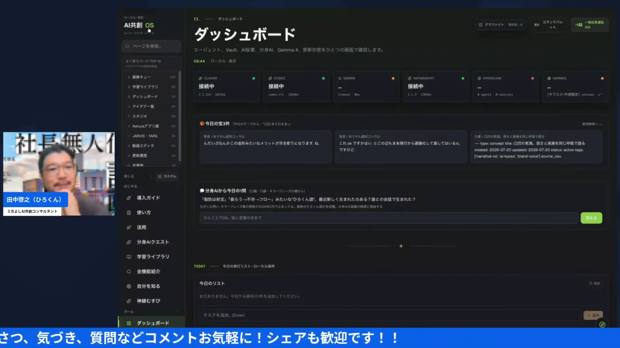Open the CODEX 接続中 status card

click(296, 87)
